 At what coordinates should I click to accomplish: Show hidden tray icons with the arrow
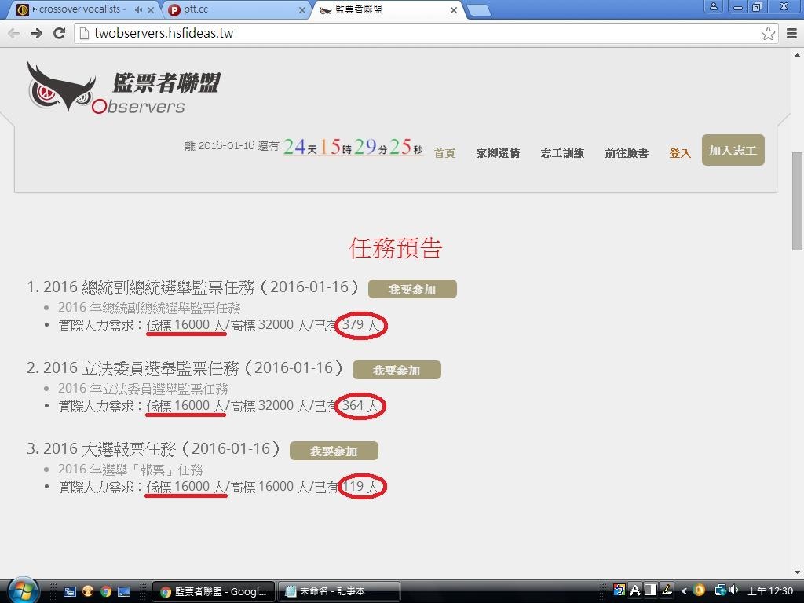(x=684, y=590)
